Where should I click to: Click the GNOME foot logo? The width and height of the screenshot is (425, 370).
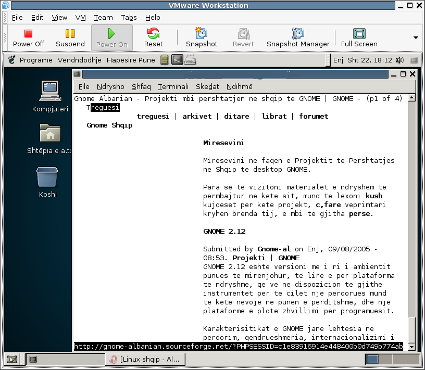(11, 60)
